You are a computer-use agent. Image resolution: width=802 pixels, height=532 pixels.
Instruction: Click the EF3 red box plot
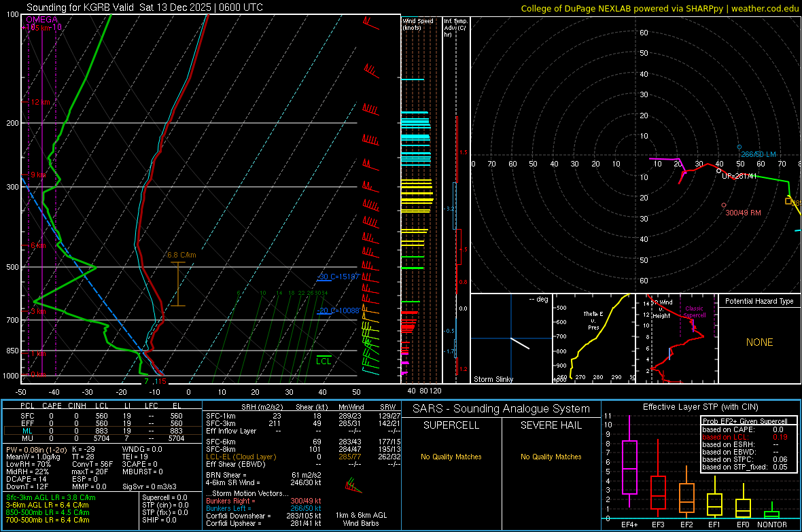(658, 492)
